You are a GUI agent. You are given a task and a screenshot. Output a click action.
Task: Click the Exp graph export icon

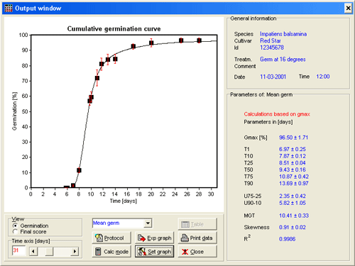point(141,238)
